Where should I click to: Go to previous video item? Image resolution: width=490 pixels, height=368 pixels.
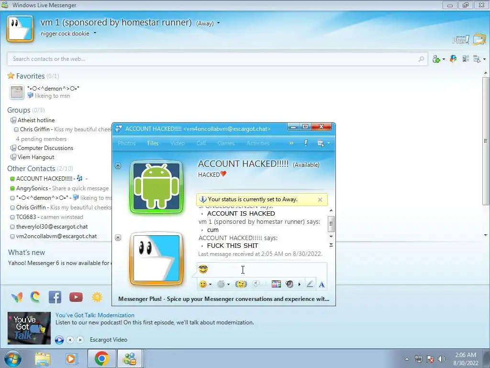pyautogui.click(x=70, y=340)
